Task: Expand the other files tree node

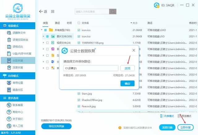Action: coord(43,68)
